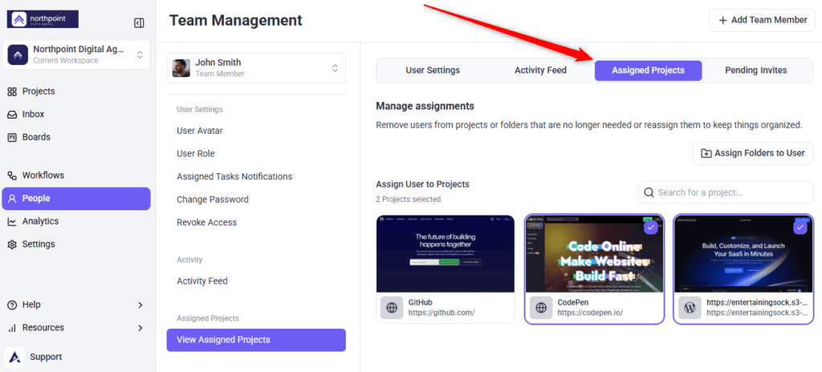Click the Add Team Member button
Screen dimensions: 822x372
(x=763, y=20)
